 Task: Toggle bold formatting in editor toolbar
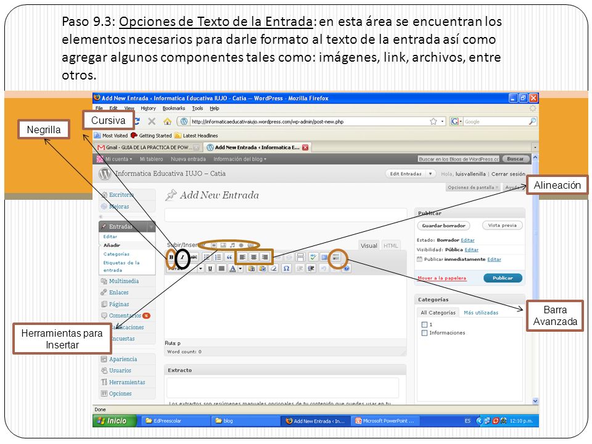[171, 257]
